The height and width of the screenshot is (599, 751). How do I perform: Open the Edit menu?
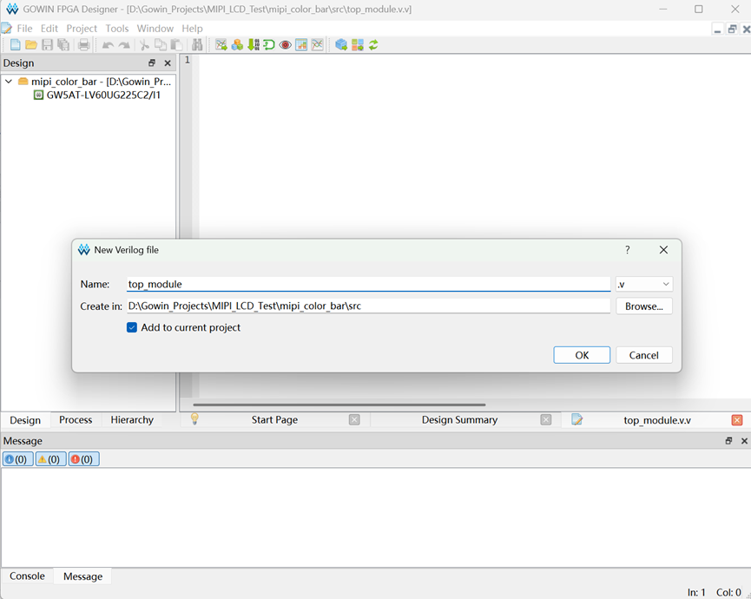point(49,29)
